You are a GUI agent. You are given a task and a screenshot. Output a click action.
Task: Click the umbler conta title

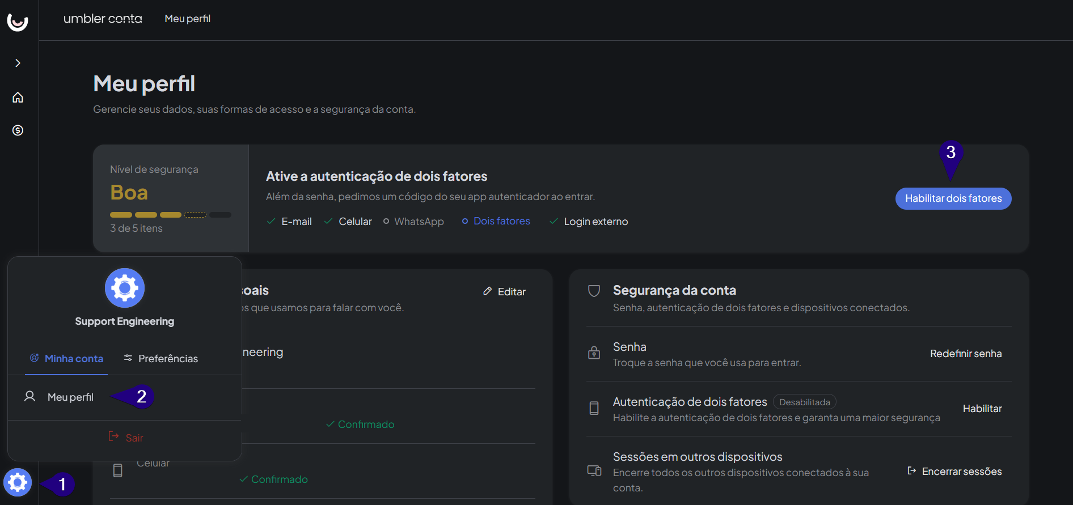103,19
